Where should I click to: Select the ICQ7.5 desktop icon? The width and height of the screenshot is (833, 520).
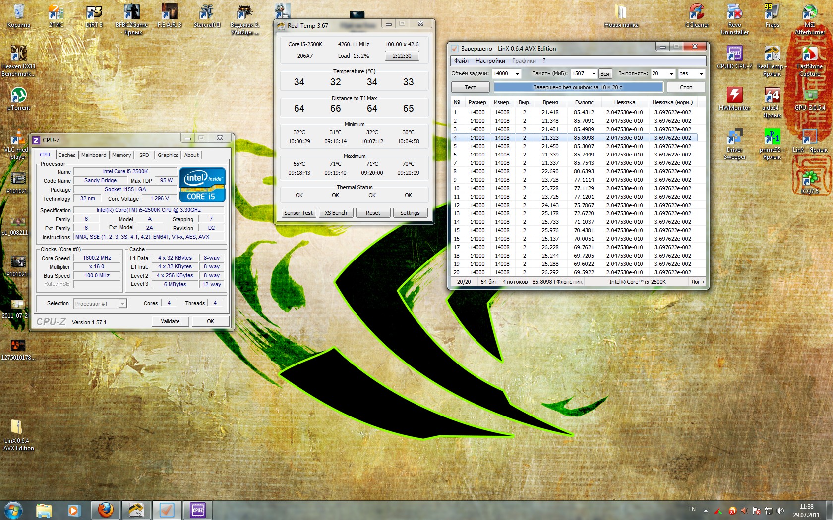(x=810, y=182)
